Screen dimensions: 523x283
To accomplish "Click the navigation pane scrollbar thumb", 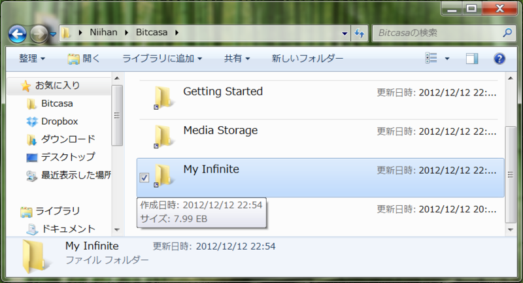I will coord(117,115).
